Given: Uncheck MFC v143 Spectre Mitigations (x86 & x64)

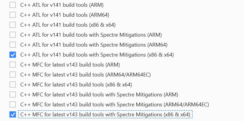Looking at the screenshot, I should pos(13,115).
